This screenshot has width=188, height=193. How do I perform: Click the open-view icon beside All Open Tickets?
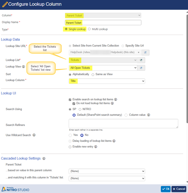coord(141,68)
